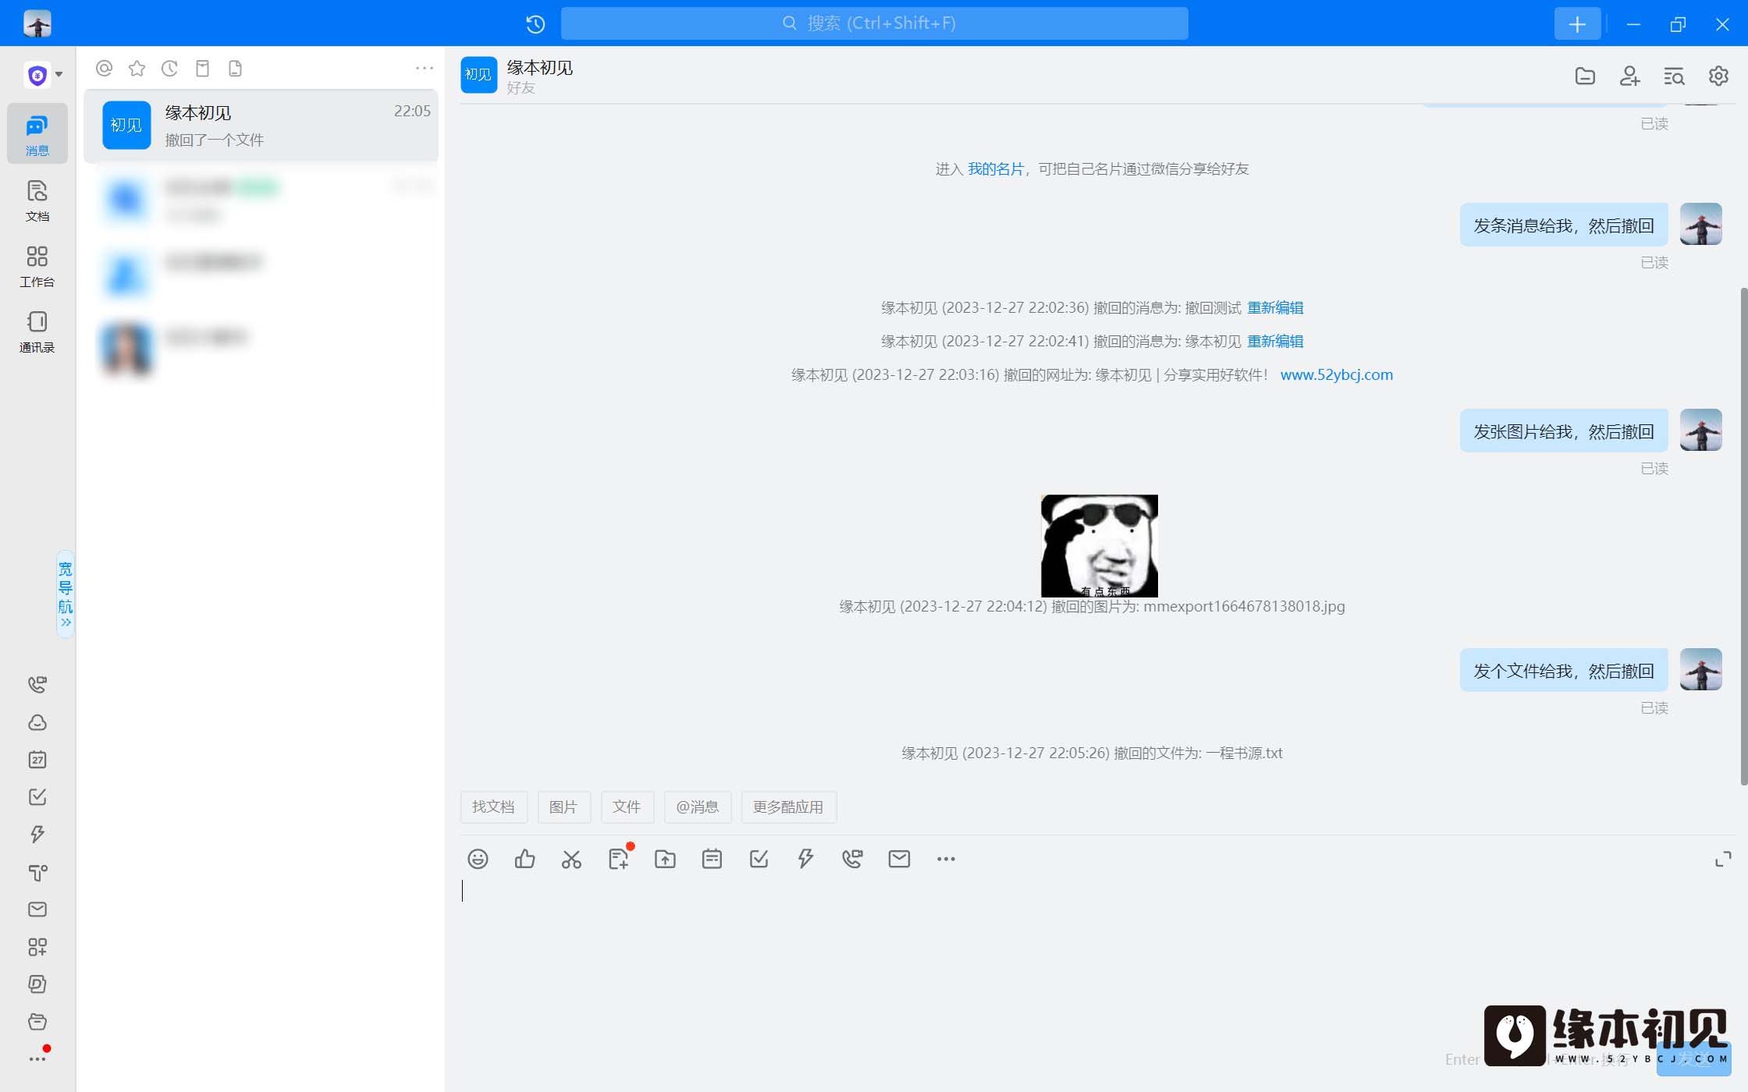Start a call from input toolbar
Viewport: 1748px width, 1092px height.
pyautogui.click(x=852, y=859)
